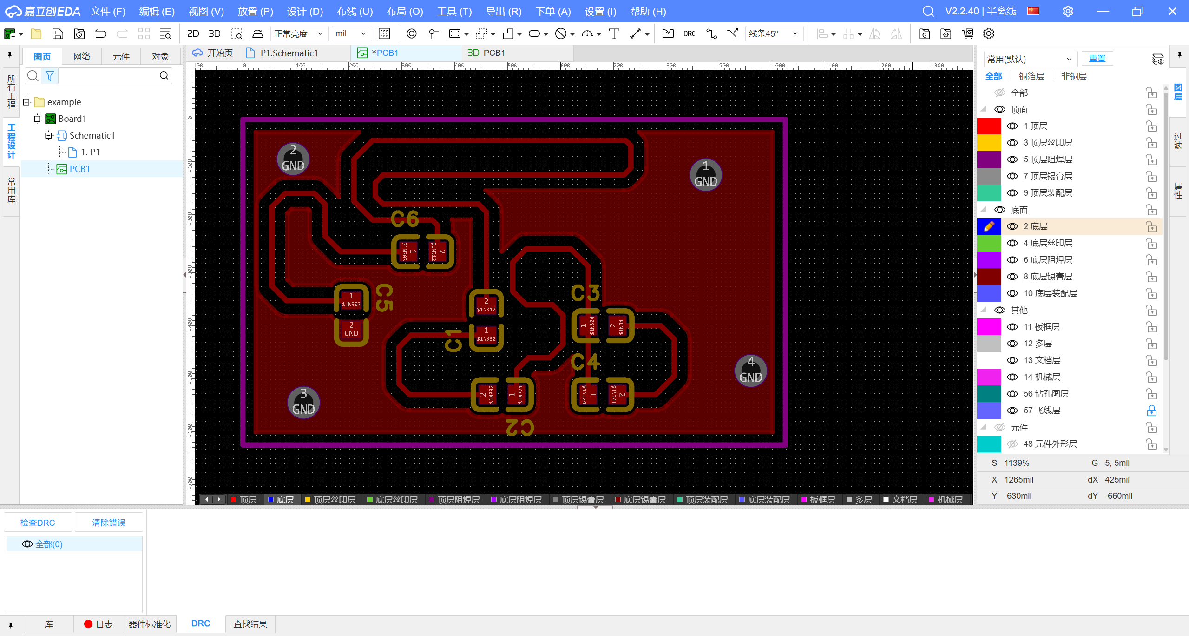Hide the 5 顶层阻焊层 layer
Viewport: 1189px width, 636px height.
pos(1012,159)
